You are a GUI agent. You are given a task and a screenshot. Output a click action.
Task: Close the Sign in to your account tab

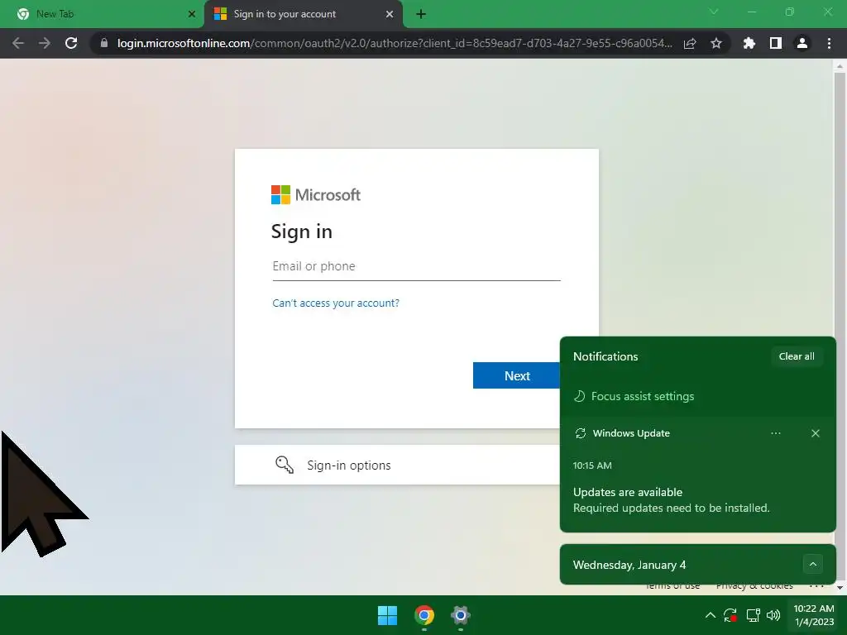tap(390, 14)
